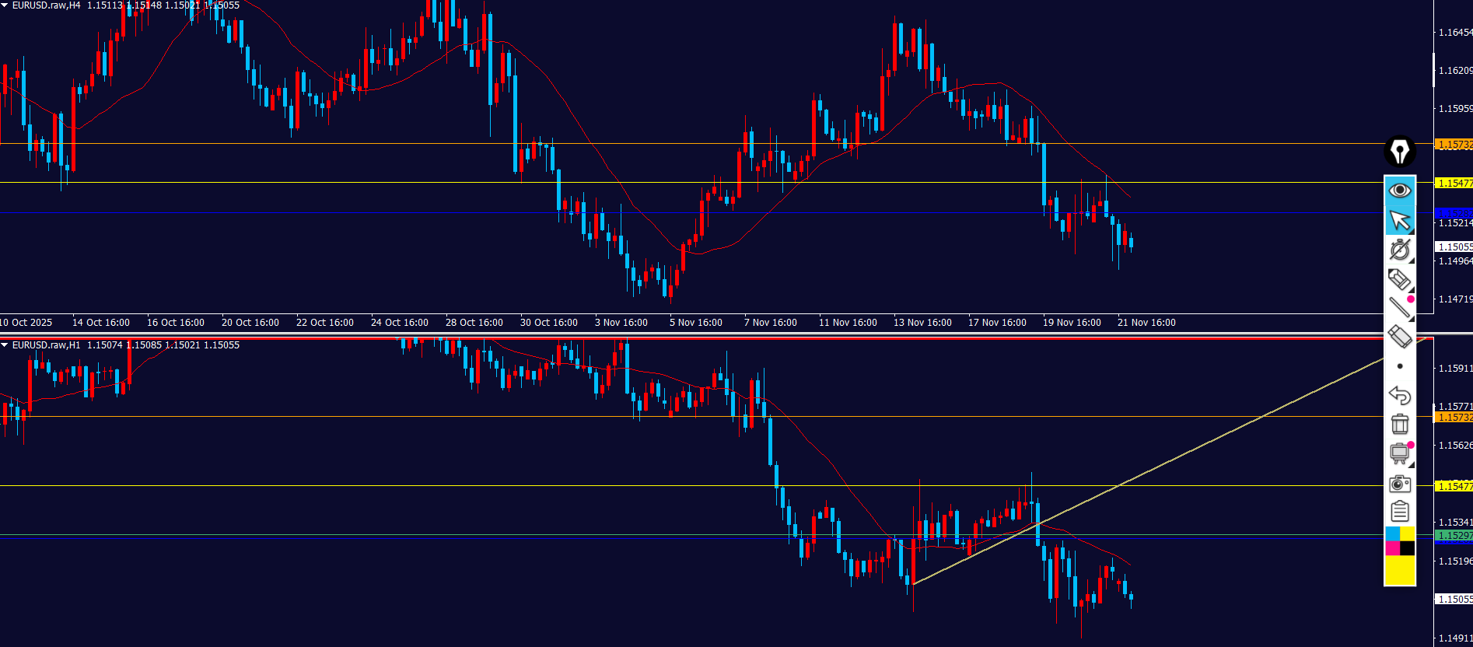Pick the cyan color swatch
This screenshot has width=1473, height=647.
1392,533
